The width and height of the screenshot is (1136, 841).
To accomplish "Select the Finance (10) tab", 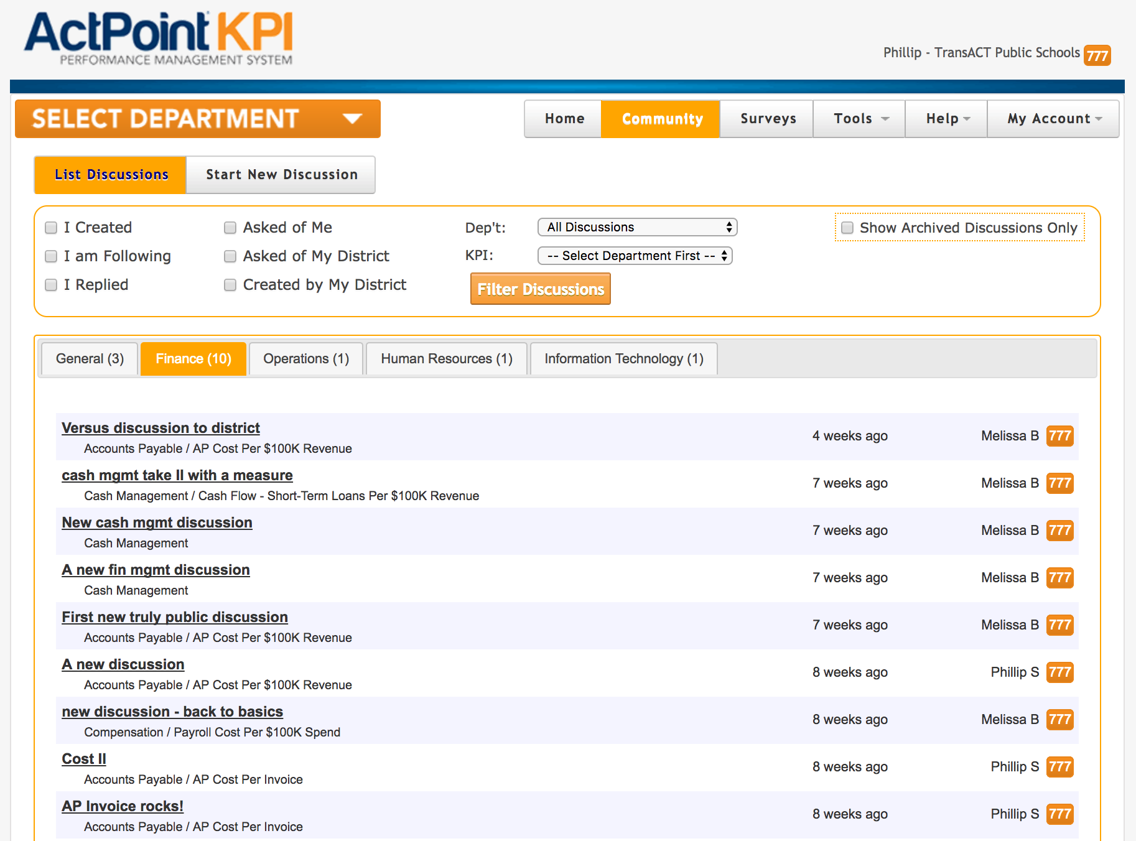I will (193, 359).
